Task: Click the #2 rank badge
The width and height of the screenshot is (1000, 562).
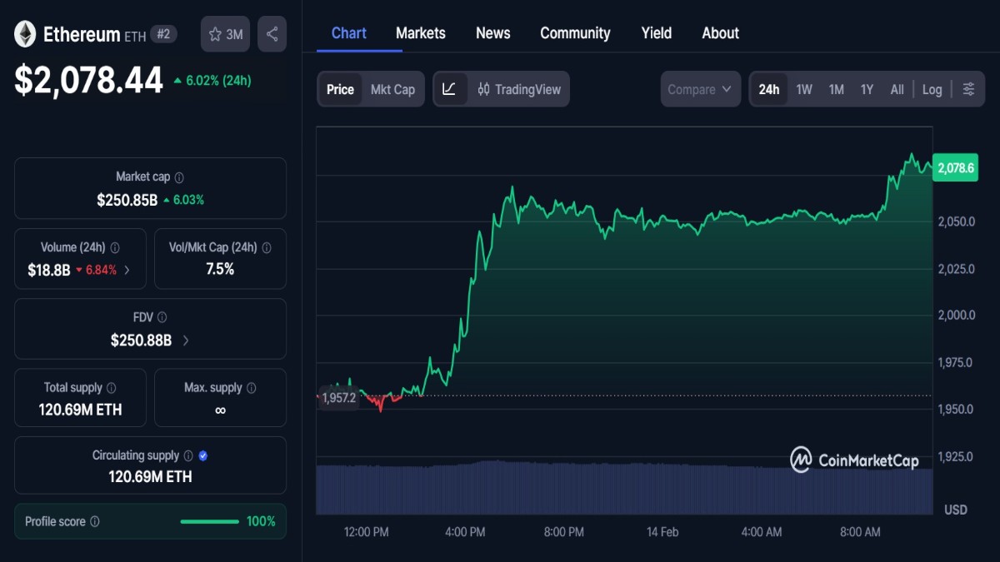Action: (164, 34)
